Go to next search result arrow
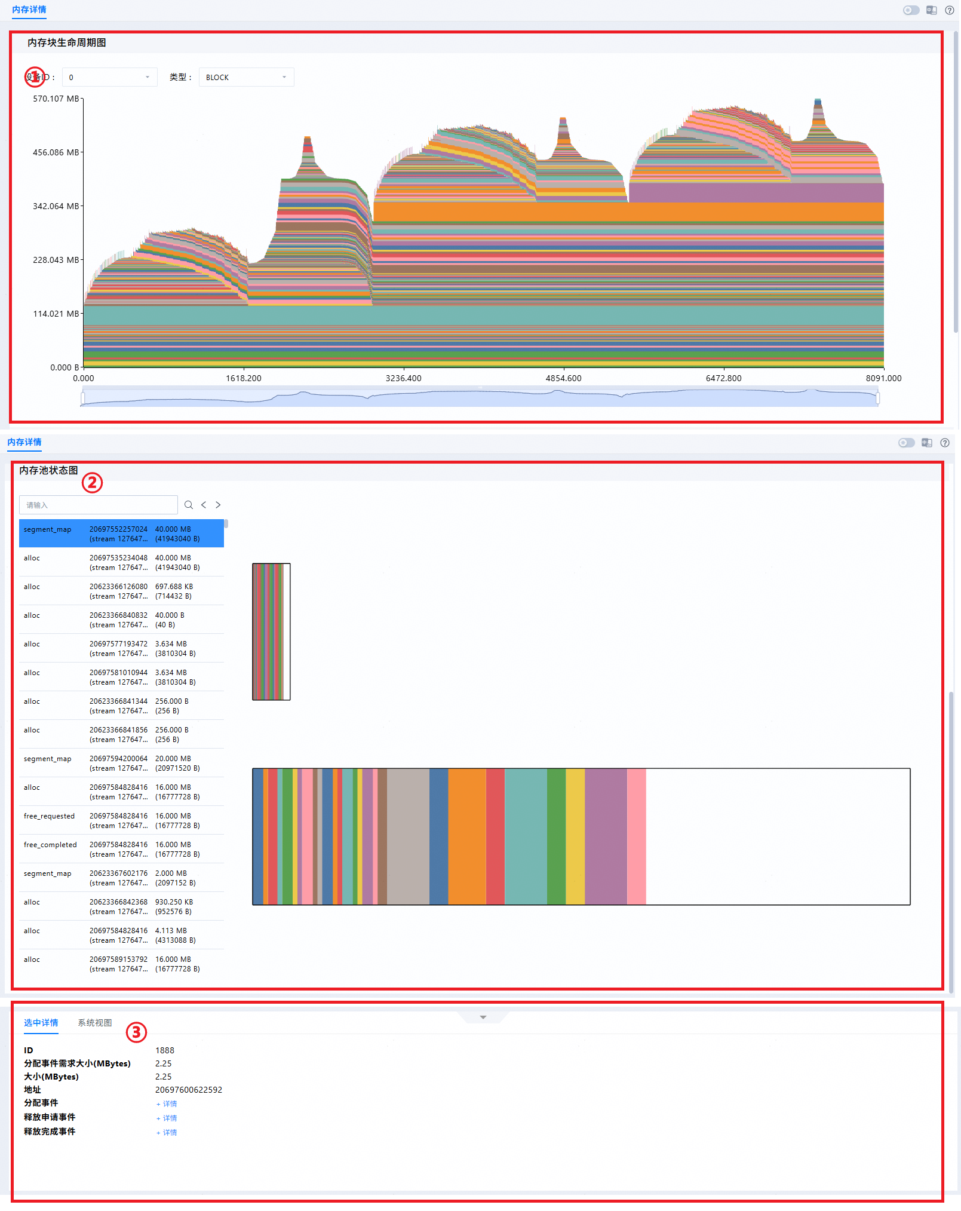 point(218,505)
